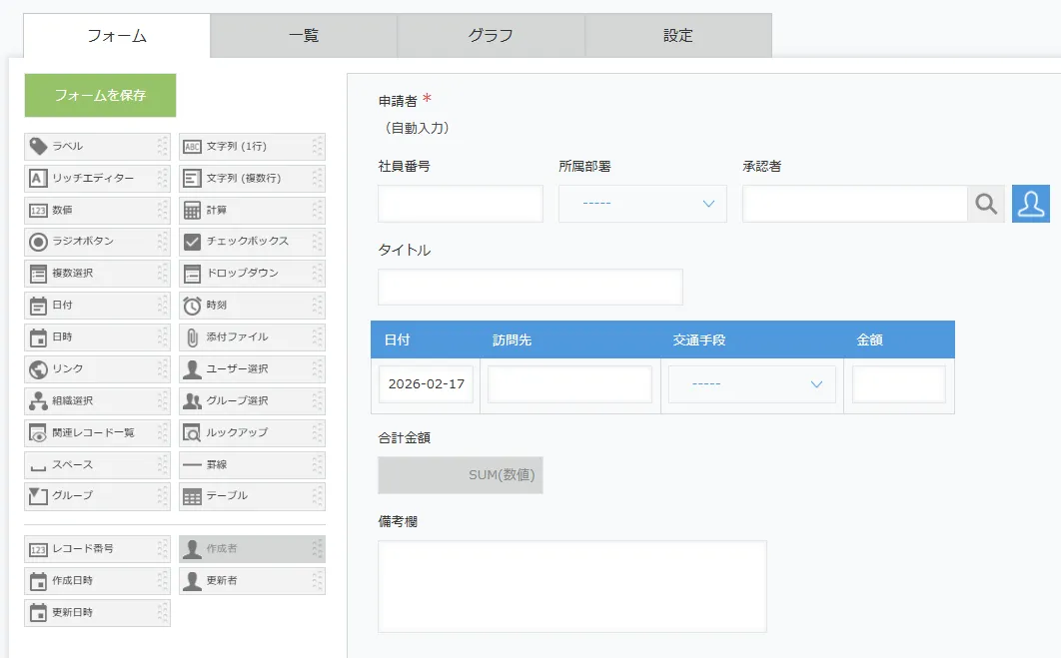Click the magnifier icon in 承認者 field
This screenshot has width=1061, height=658.
[x=986, y=204]
